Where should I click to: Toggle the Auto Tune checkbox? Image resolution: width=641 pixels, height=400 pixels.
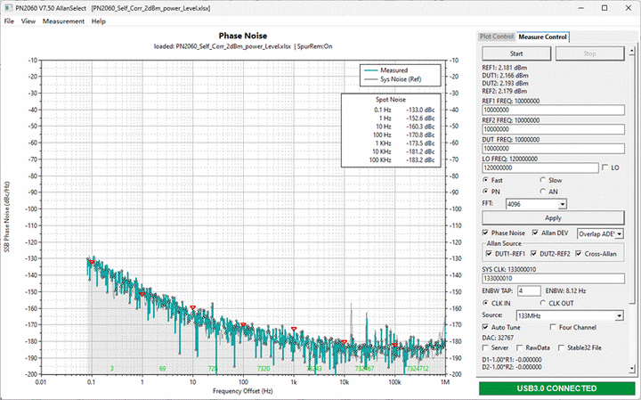tap(486, 327)
